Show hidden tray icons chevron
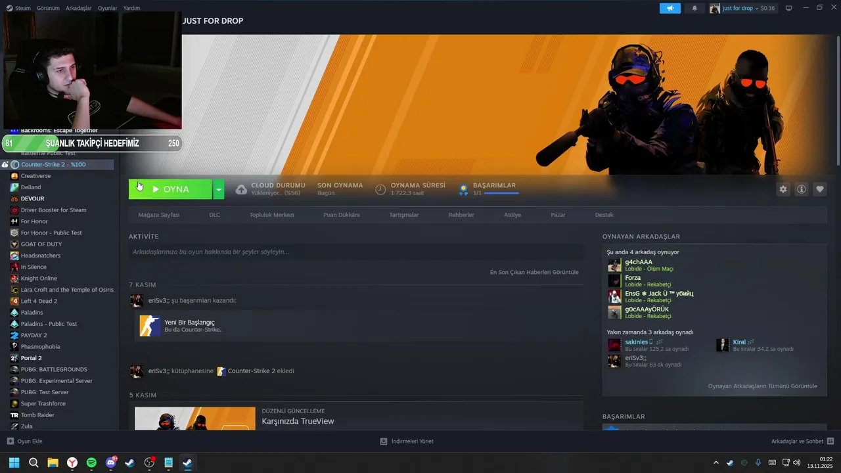Image resolution: width=841 pixels, height=473 pixels. 716,462
